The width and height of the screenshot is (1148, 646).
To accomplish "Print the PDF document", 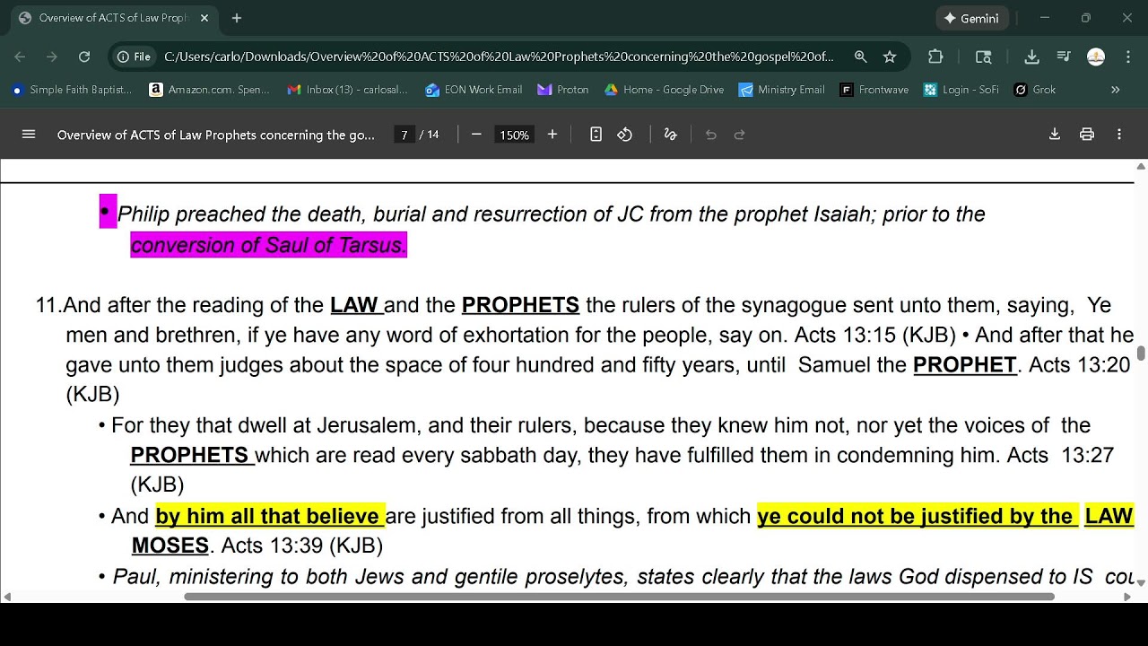I will pyautogui.click(x=1087, y=135).
